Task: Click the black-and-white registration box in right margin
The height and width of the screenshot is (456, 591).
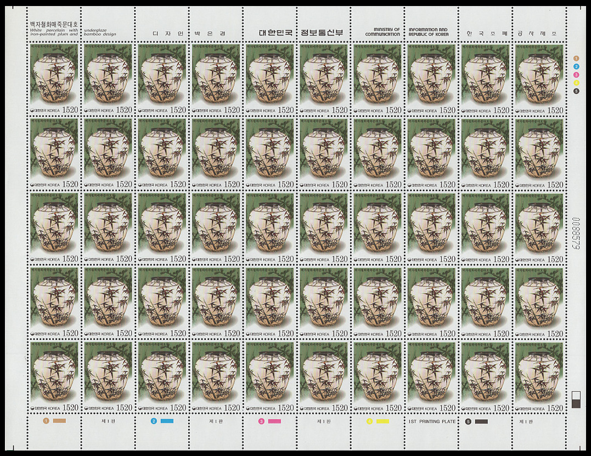Action: pyautogui.click(x=576, y=400)
